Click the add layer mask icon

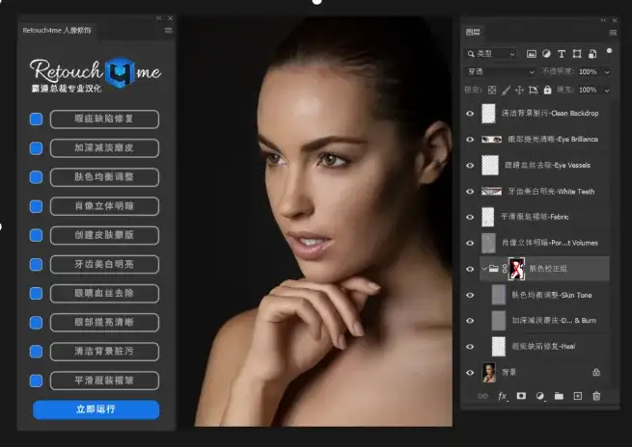tap(521, 396)
